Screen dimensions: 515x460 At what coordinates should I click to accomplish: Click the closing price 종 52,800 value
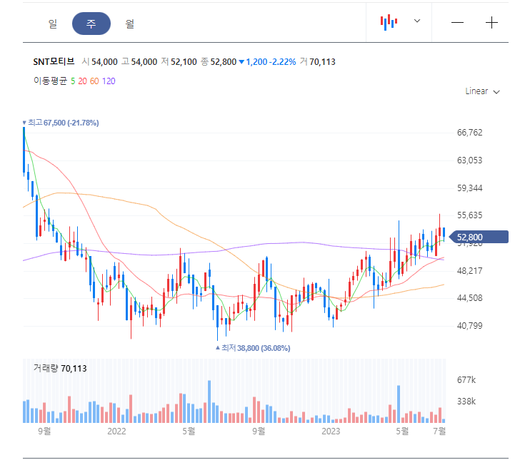tap(219, 61)
